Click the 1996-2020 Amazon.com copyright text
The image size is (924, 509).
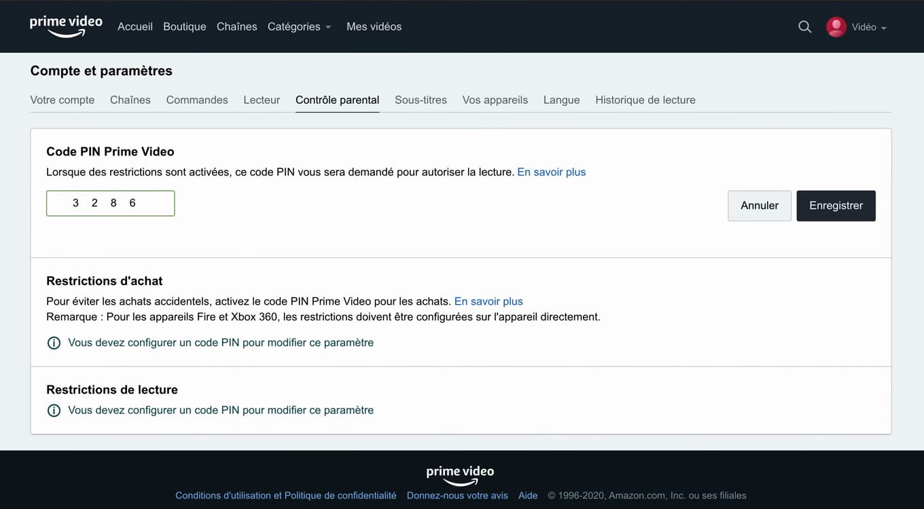pos(647,495)
